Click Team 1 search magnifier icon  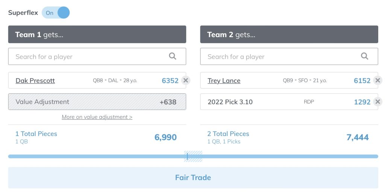(173, 56)
